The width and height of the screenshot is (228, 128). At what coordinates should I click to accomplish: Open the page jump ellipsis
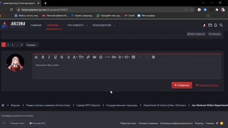(17, 45)
